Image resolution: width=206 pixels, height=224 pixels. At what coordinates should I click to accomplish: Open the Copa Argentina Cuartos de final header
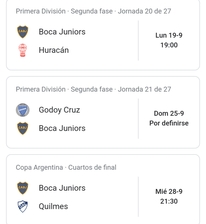[66, 167]
